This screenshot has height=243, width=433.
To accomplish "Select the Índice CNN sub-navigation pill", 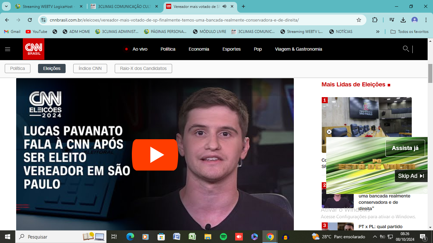I will tap(90, 68).
